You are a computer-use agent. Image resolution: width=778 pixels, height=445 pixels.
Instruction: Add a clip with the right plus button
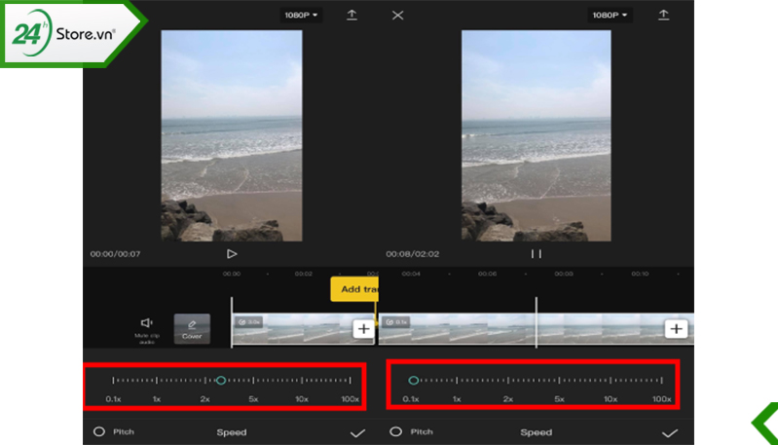coord(677,329)
